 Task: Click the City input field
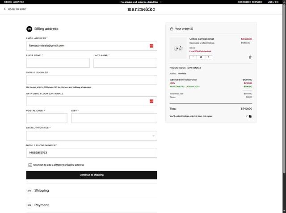[x=114, y=118]
